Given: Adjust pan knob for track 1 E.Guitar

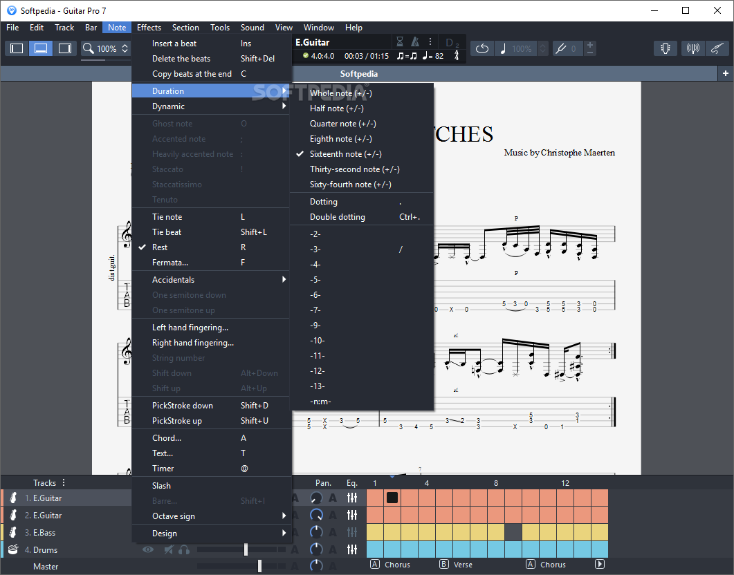Looking at the screenshot, I should pyautogui.click(x=316, y=498).
